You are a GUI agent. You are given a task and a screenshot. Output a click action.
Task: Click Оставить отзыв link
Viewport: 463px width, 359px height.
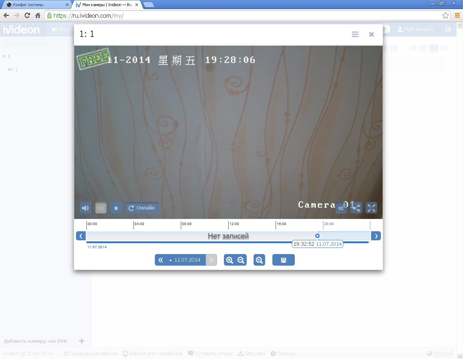[210, 354]
